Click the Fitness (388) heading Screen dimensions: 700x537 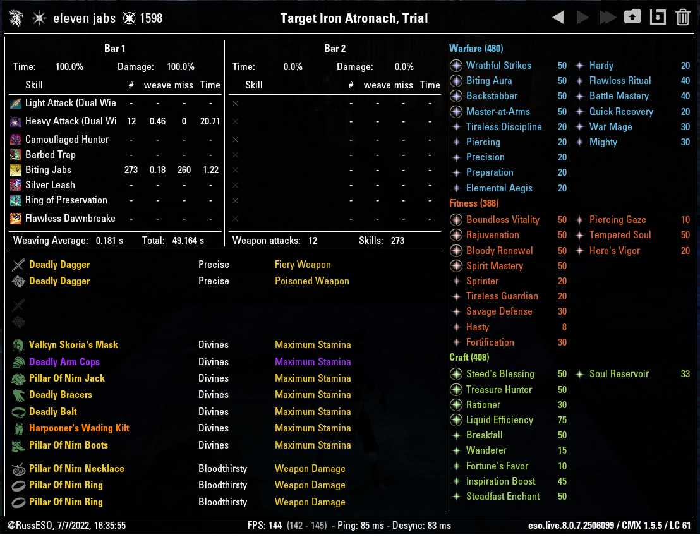pos(474,203)
